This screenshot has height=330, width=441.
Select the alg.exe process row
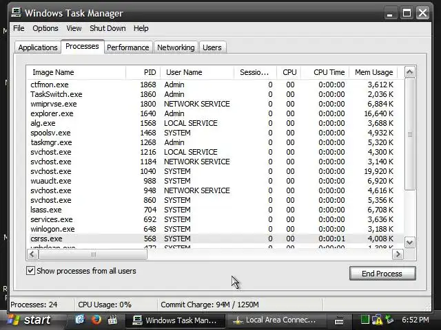pos(216,123)
